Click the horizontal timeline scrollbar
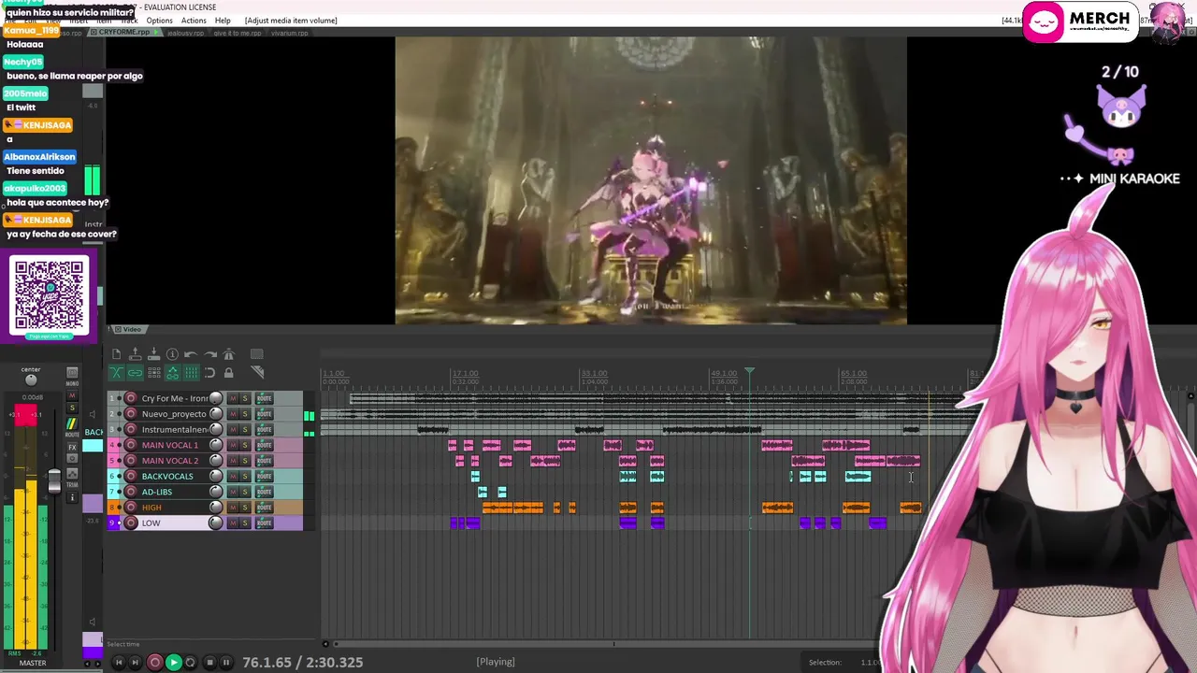The width and height of the screenshot is (1197, 673). pos(613,644)
